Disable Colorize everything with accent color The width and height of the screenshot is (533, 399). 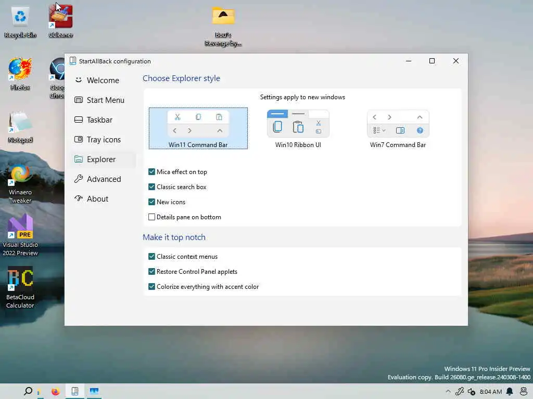click(x=151, y=287)
